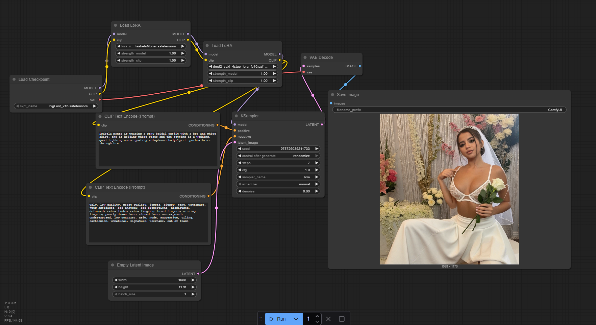Image resolution: width=596 pixels, height=325 pixels.
Task: Click Load Checkpoint VAE output socket
Action: pos(100,100)
